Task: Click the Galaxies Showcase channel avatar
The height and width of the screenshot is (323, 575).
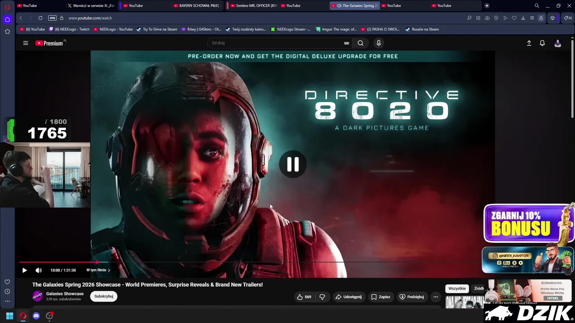Action: tap(38, 296)
